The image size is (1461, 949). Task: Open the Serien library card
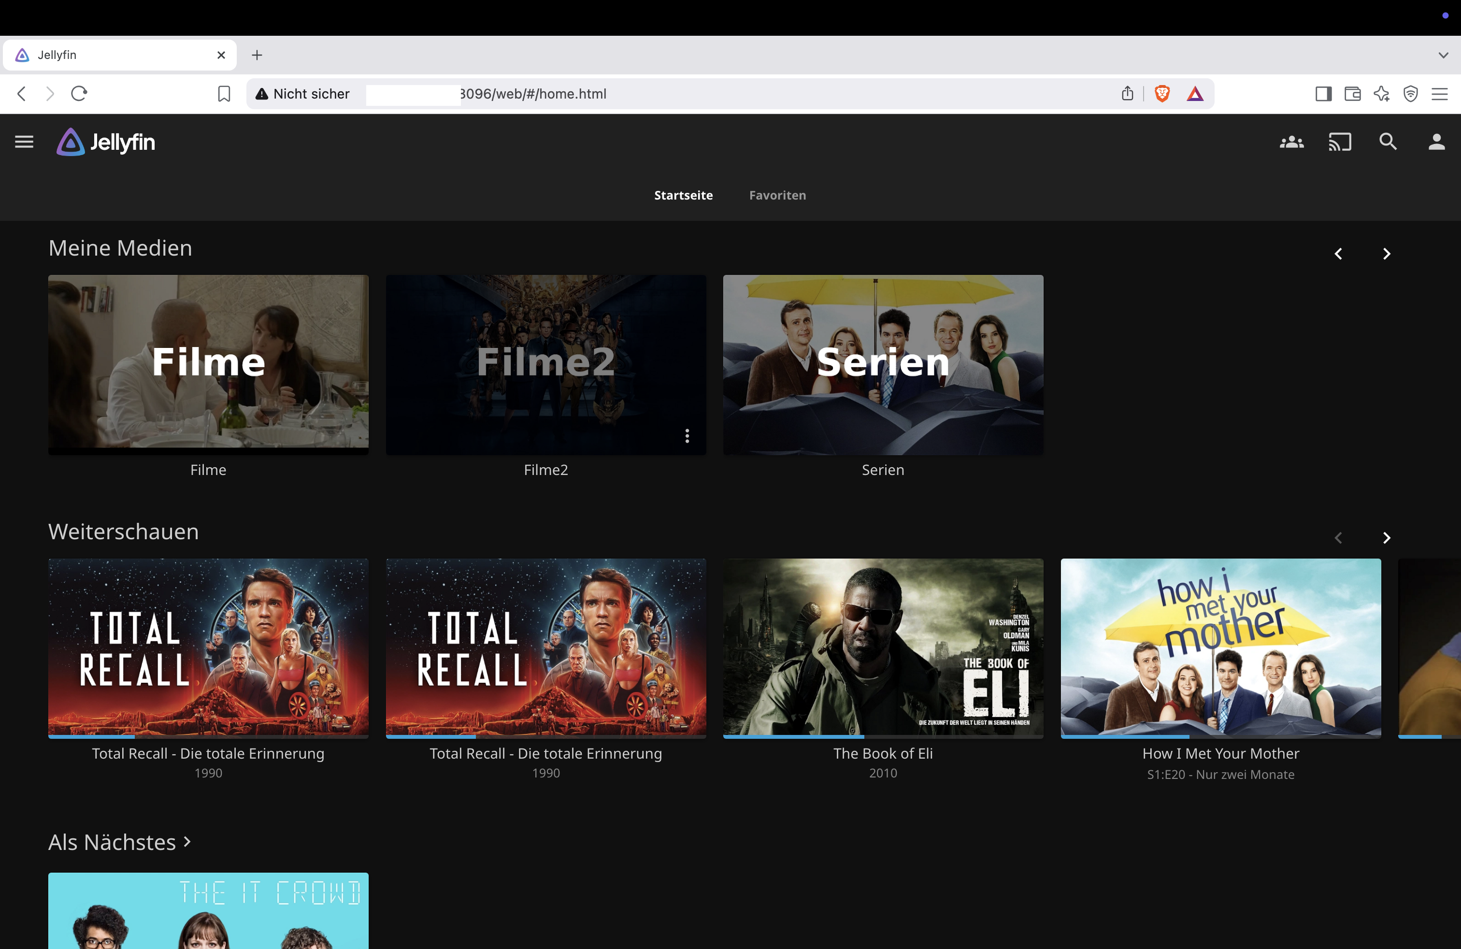click(x=883, y=365)
